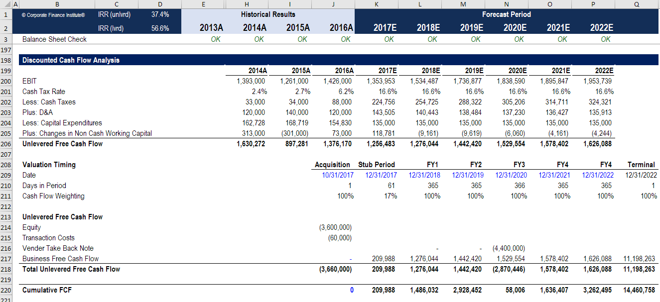Select the Stub Period date 12/31/2017

tap(381, 175)
